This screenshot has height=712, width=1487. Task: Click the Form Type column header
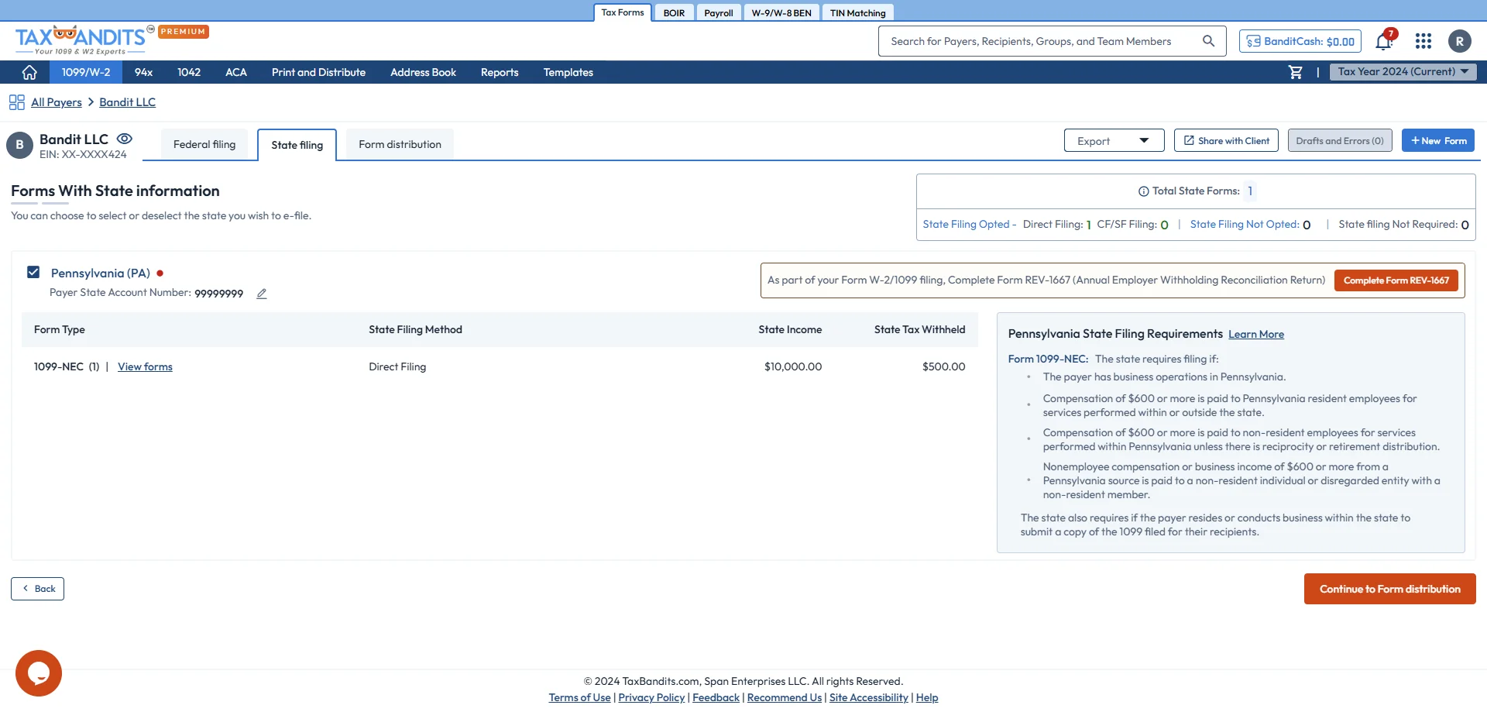[60, 330]
